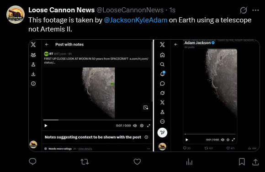This screenshot has width=265, height=172.
Task: Click the Grok icon in right panel sidebar
Action: point(162,93)
